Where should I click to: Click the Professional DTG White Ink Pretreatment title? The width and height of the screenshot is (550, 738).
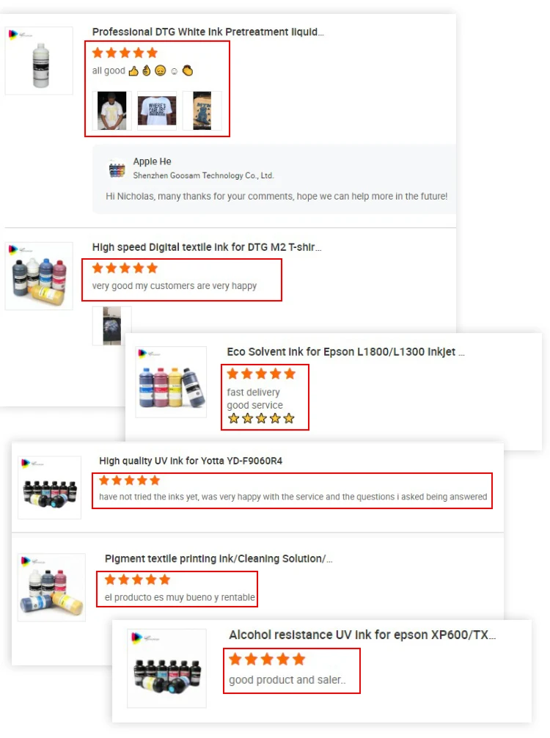pos(208,32)
